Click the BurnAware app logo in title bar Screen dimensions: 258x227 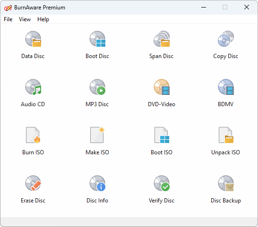(8, 8)
